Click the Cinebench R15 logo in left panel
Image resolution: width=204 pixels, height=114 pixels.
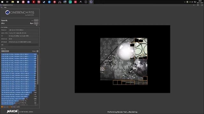click(x=20, y=13)
